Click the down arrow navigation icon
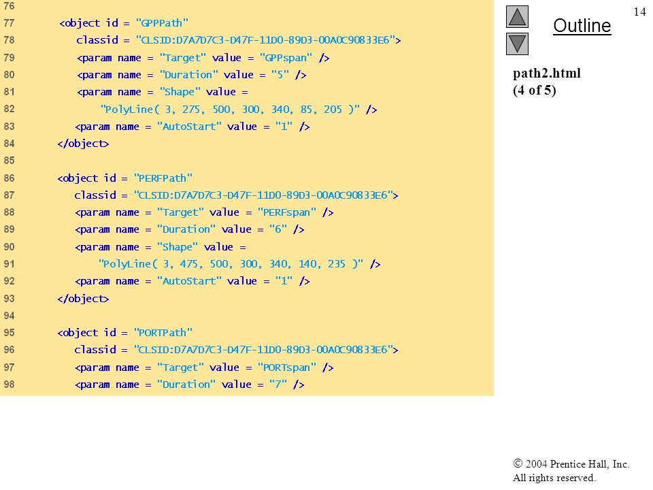The image size is (653, 490). (517, 44)
